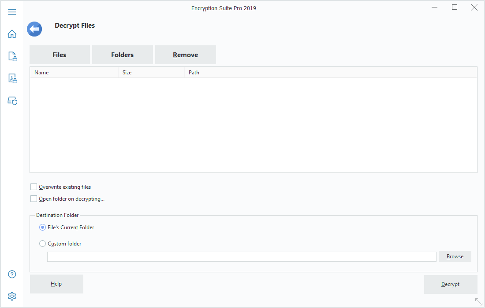Click the Files button to add files
Viewport: 485px width, 308px height.
click(60, 55)
